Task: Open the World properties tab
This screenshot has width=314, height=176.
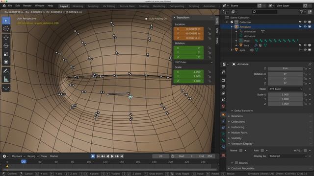Action: pyautogui.click(x=223, y=106)
